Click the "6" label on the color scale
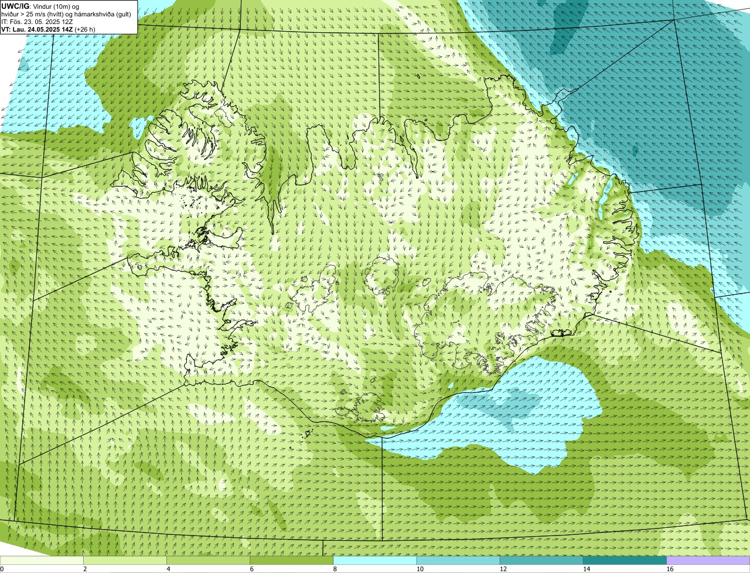This screenshot has width=750, height=573. click(252, 569)
